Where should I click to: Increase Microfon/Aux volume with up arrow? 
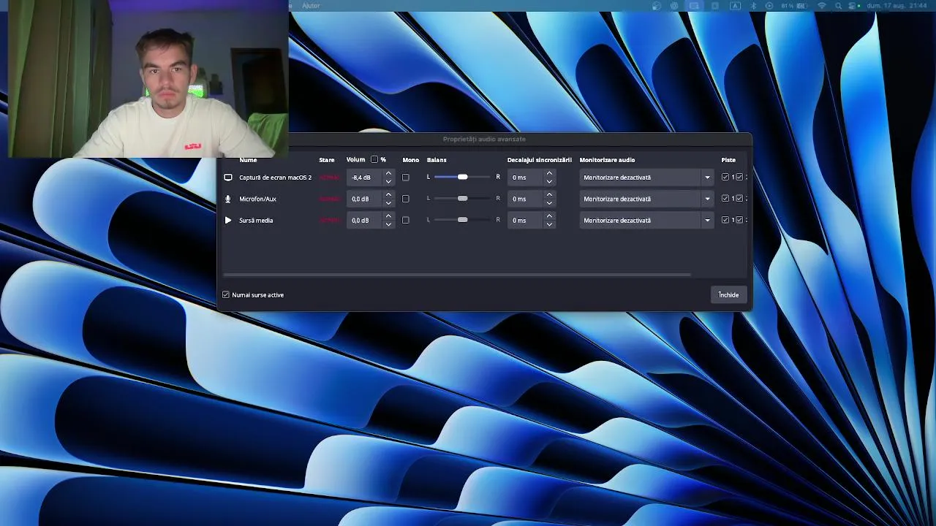[x=388, y=195]
